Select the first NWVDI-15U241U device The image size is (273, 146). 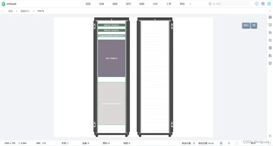pyautogui.click(x=112, y=25)
